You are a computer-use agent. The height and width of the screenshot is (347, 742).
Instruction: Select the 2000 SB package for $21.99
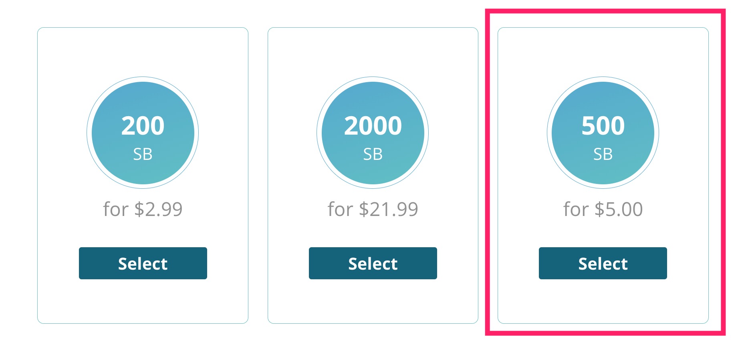(373, 263)
